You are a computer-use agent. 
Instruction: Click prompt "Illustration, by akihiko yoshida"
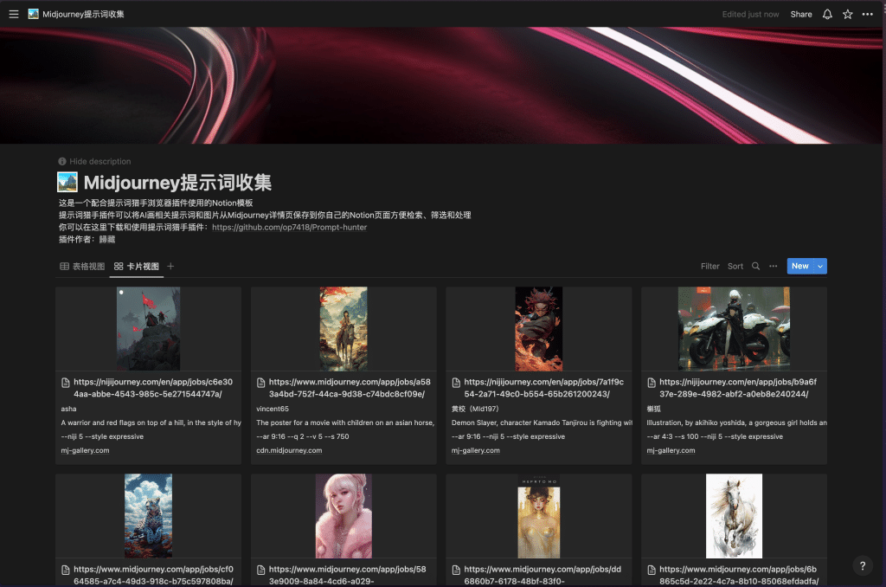(737, 423)
